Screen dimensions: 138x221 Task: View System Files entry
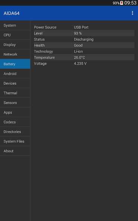pyautogui.click(x=15, y=141)
